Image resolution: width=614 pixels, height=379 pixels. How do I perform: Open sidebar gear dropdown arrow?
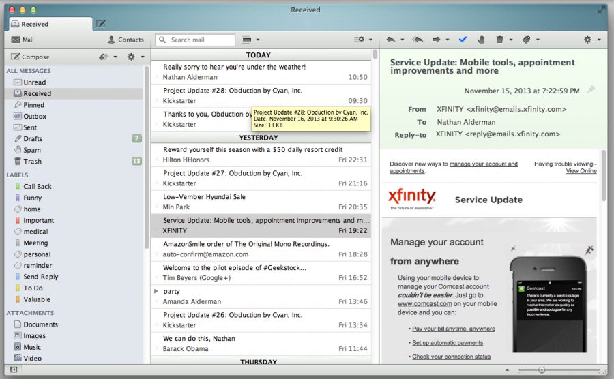pyautogui.click(x=143, y=57)
